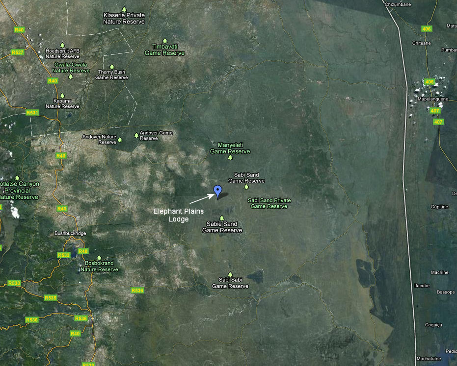457x366 pixels.
Task: Select the Andover Game Reserve label
Action: 156,135
